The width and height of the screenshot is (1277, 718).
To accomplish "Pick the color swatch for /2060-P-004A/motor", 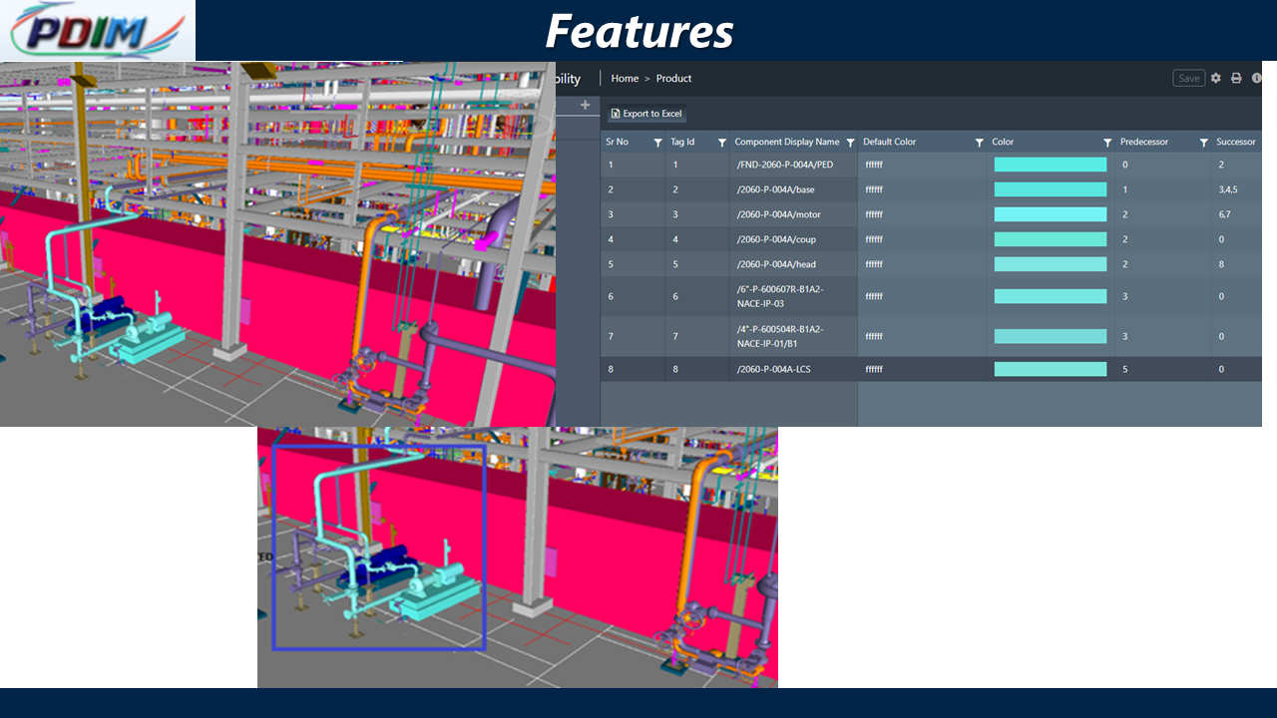I will coord(1051,214).
